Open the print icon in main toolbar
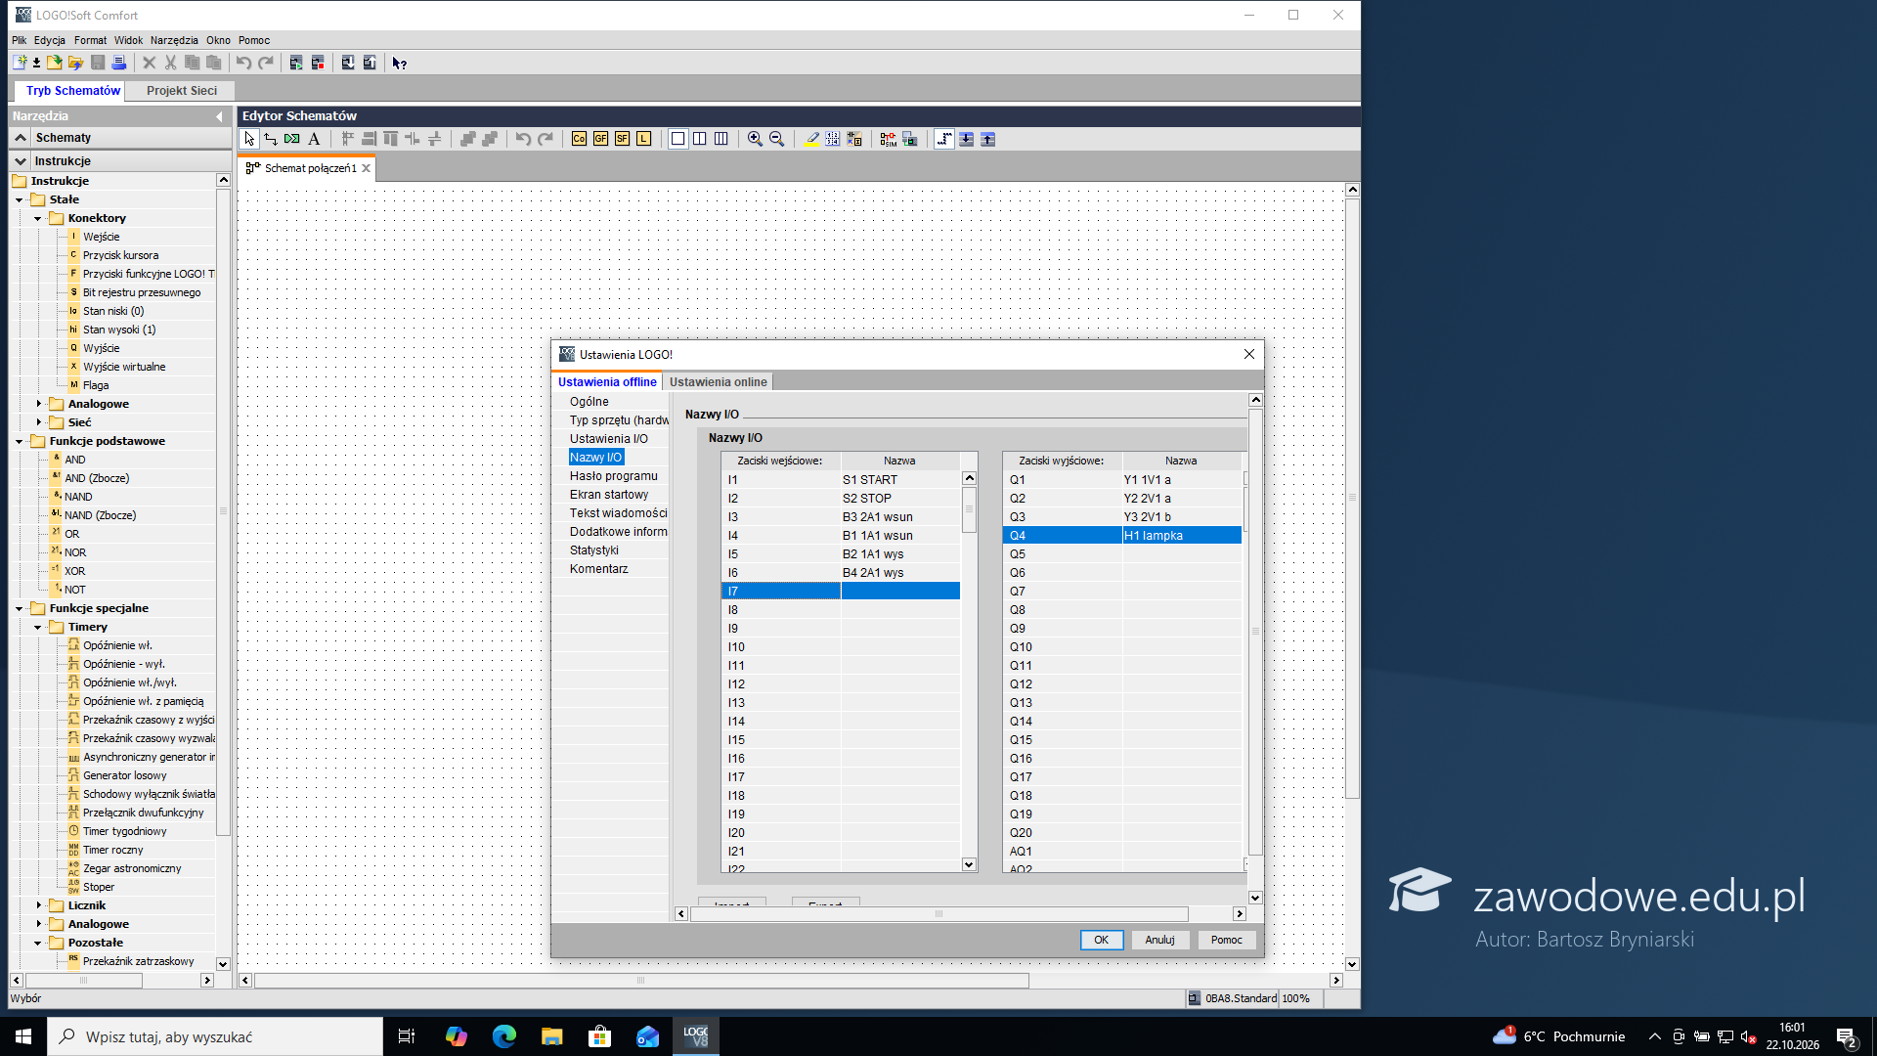This screenshot has height=1056, width=1877. 119,63
